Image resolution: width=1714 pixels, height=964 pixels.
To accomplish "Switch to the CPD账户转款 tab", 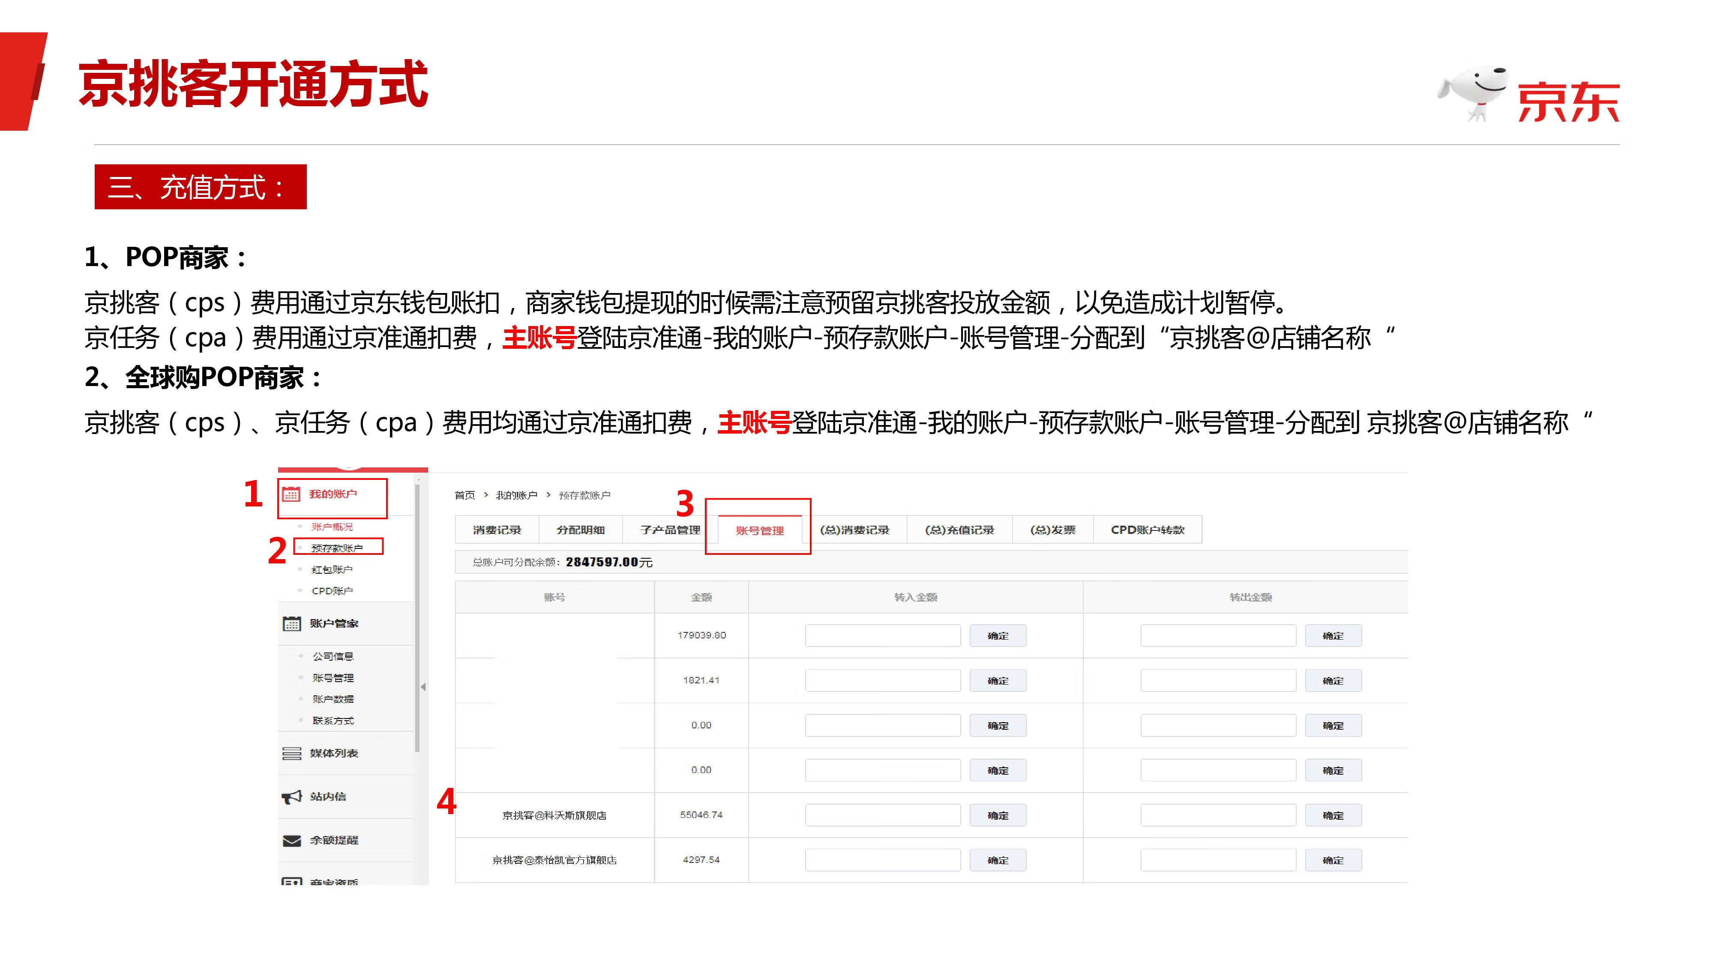I will [x=1148, y=530].
